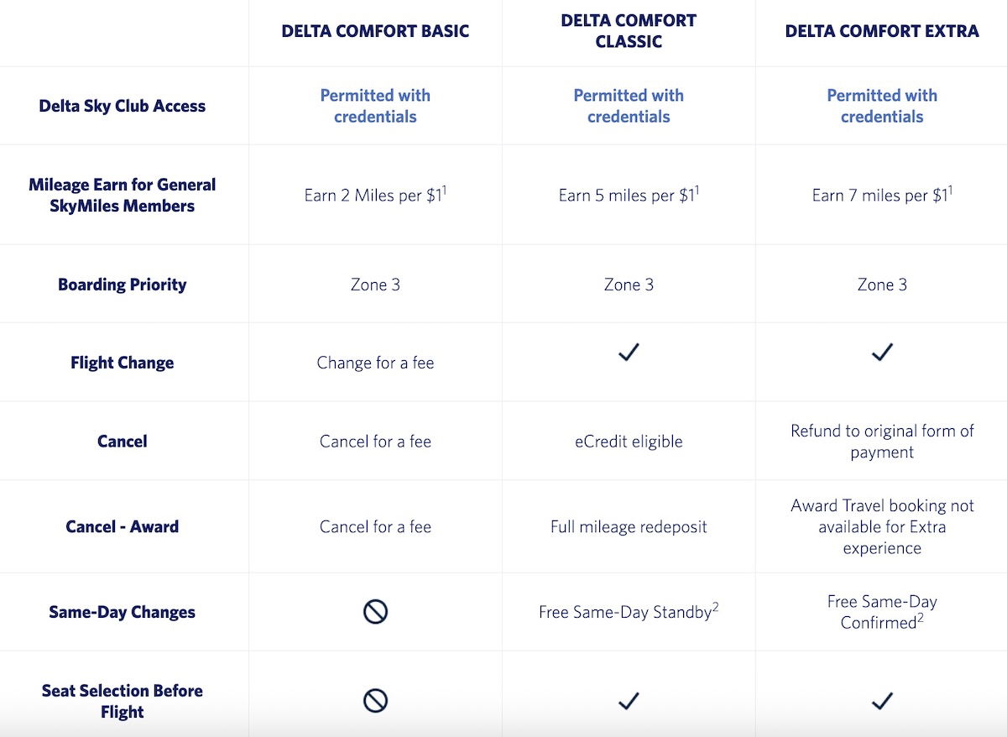Viewport: 1007px width, 737px height.
Task: Select the Delta Comfort Extra column header
Action: [882, 31]
